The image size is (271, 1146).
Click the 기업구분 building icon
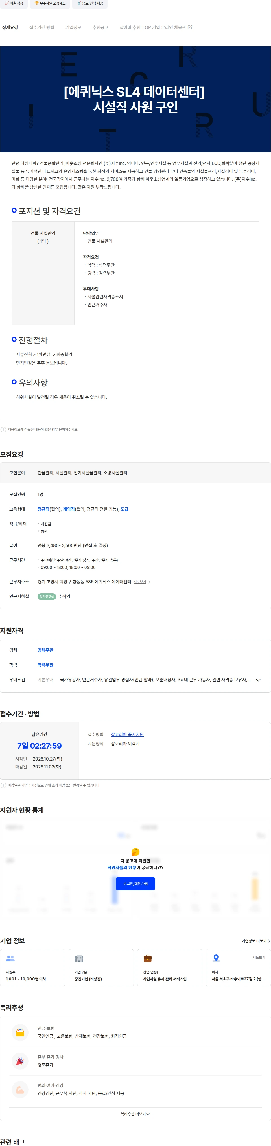coord(79,958)
